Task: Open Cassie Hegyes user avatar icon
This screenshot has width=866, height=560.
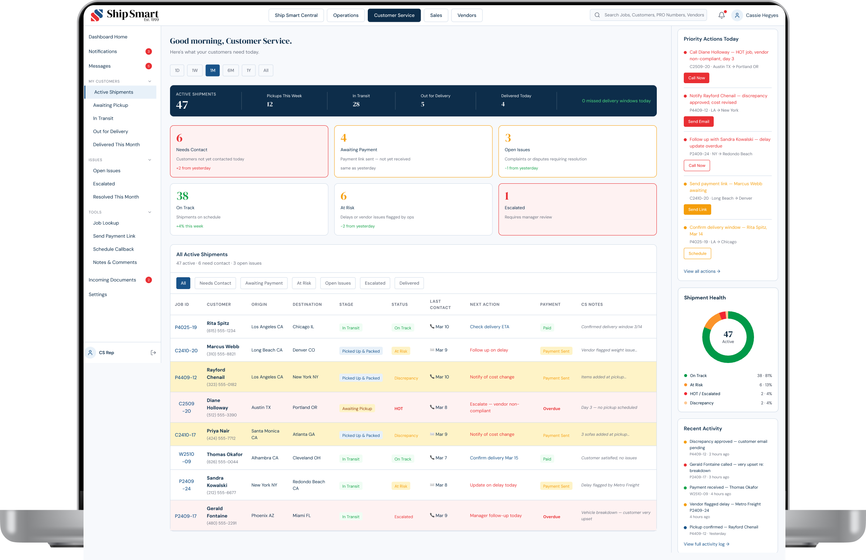Action: coord(737,15)
